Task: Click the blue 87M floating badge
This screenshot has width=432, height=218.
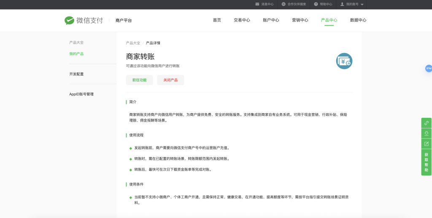Action: (x=429, y=69)
